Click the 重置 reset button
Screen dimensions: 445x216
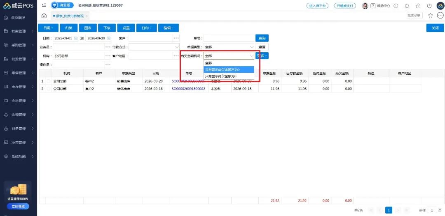tap(262, 47)
